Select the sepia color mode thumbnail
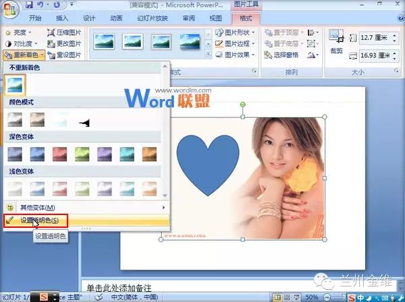The height and width of the screenshot is (302, 405). tap(37, 120)
